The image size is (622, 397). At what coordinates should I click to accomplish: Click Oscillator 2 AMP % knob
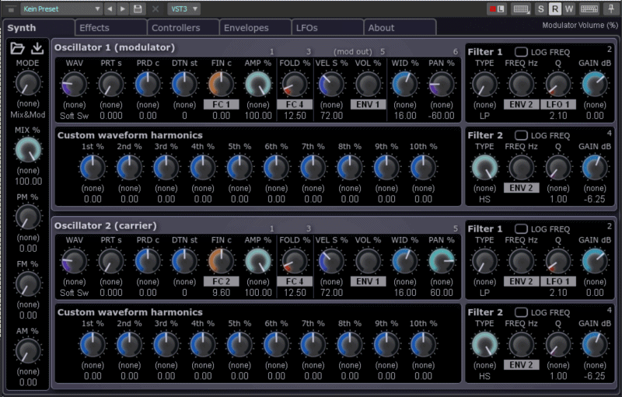[258, 261]
